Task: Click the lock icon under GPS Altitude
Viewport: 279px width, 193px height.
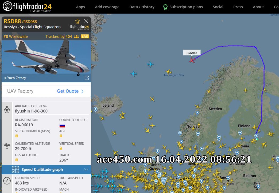Action: (17, 160)
